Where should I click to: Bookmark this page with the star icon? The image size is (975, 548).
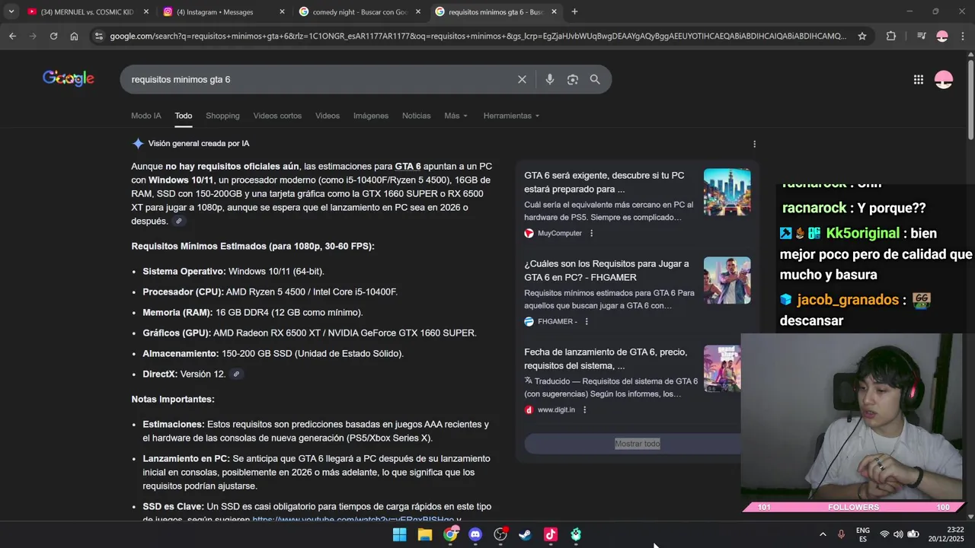[862, 36]
